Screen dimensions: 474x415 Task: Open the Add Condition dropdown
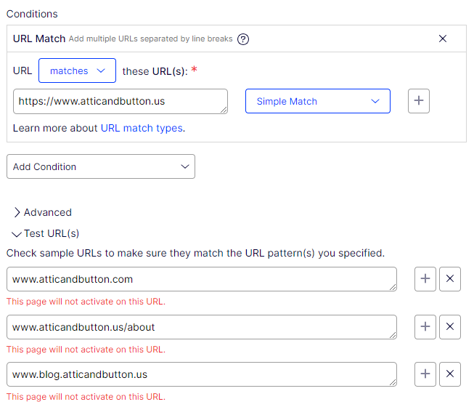[100, 166]
